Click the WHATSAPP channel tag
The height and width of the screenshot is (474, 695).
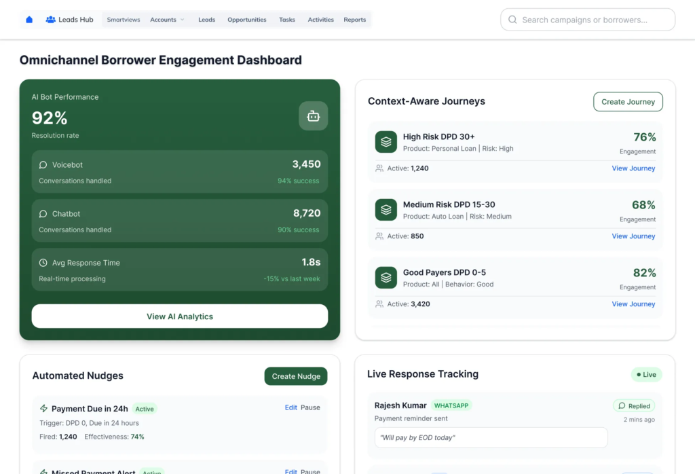click(451, 405)
